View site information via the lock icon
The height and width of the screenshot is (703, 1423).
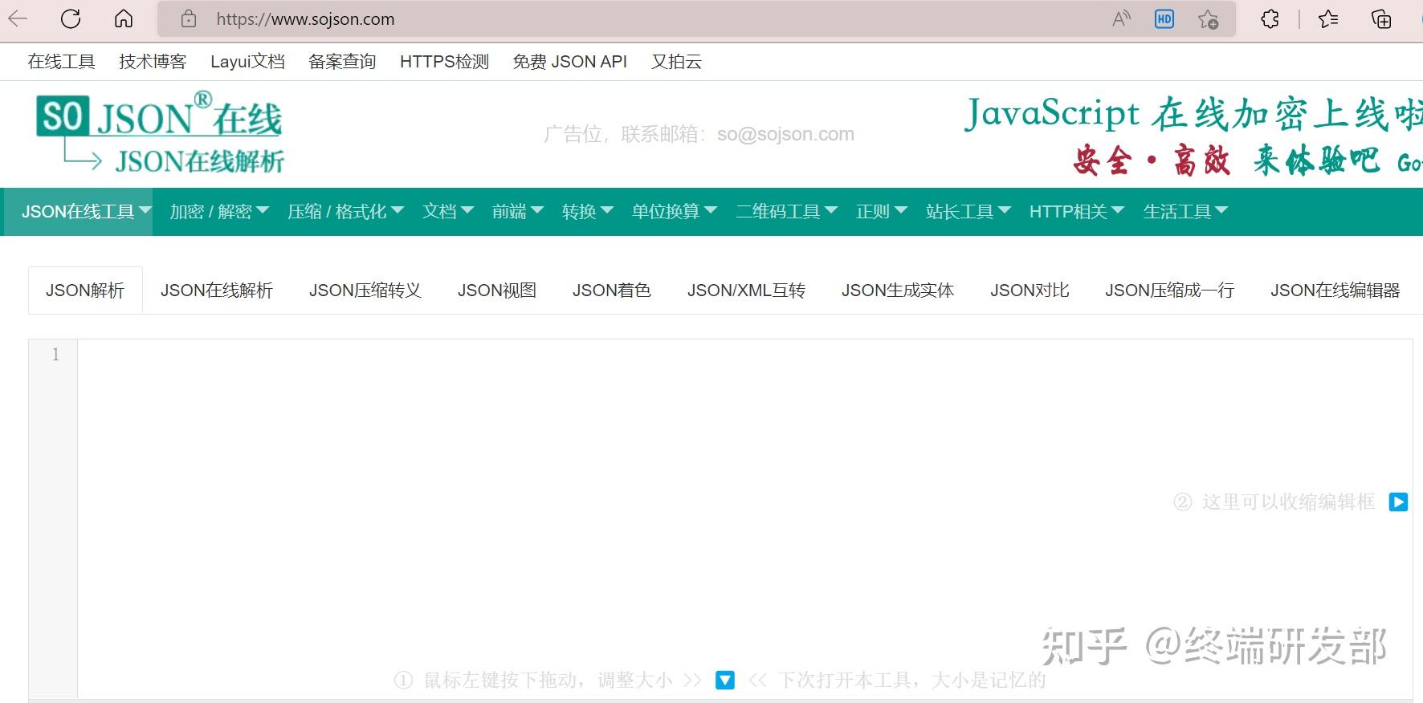pos(189,19)
